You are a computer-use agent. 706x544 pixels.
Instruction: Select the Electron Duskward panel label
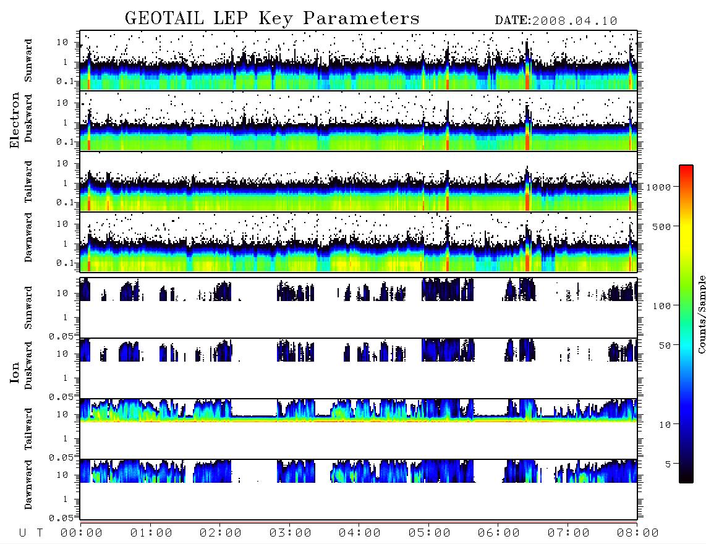[28, 118]
